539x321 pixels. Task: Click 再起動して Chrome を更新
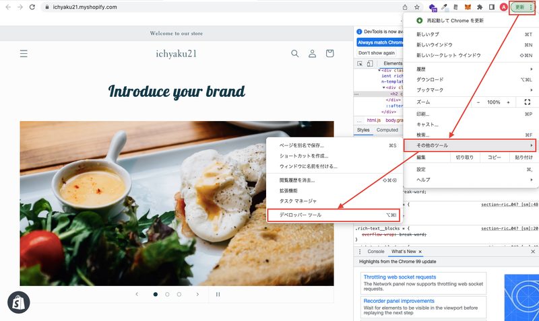[x=470, y=21]
